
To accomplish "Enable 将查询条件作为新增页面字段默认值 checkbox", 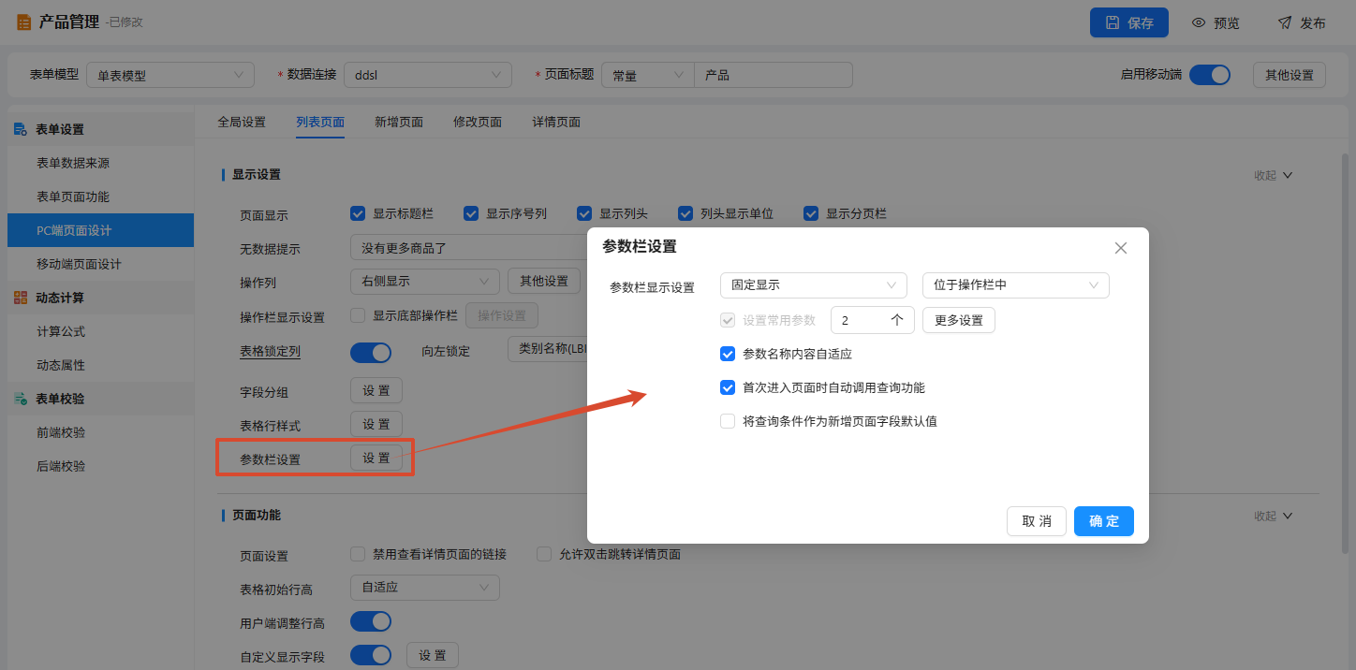I will point(728,421).
